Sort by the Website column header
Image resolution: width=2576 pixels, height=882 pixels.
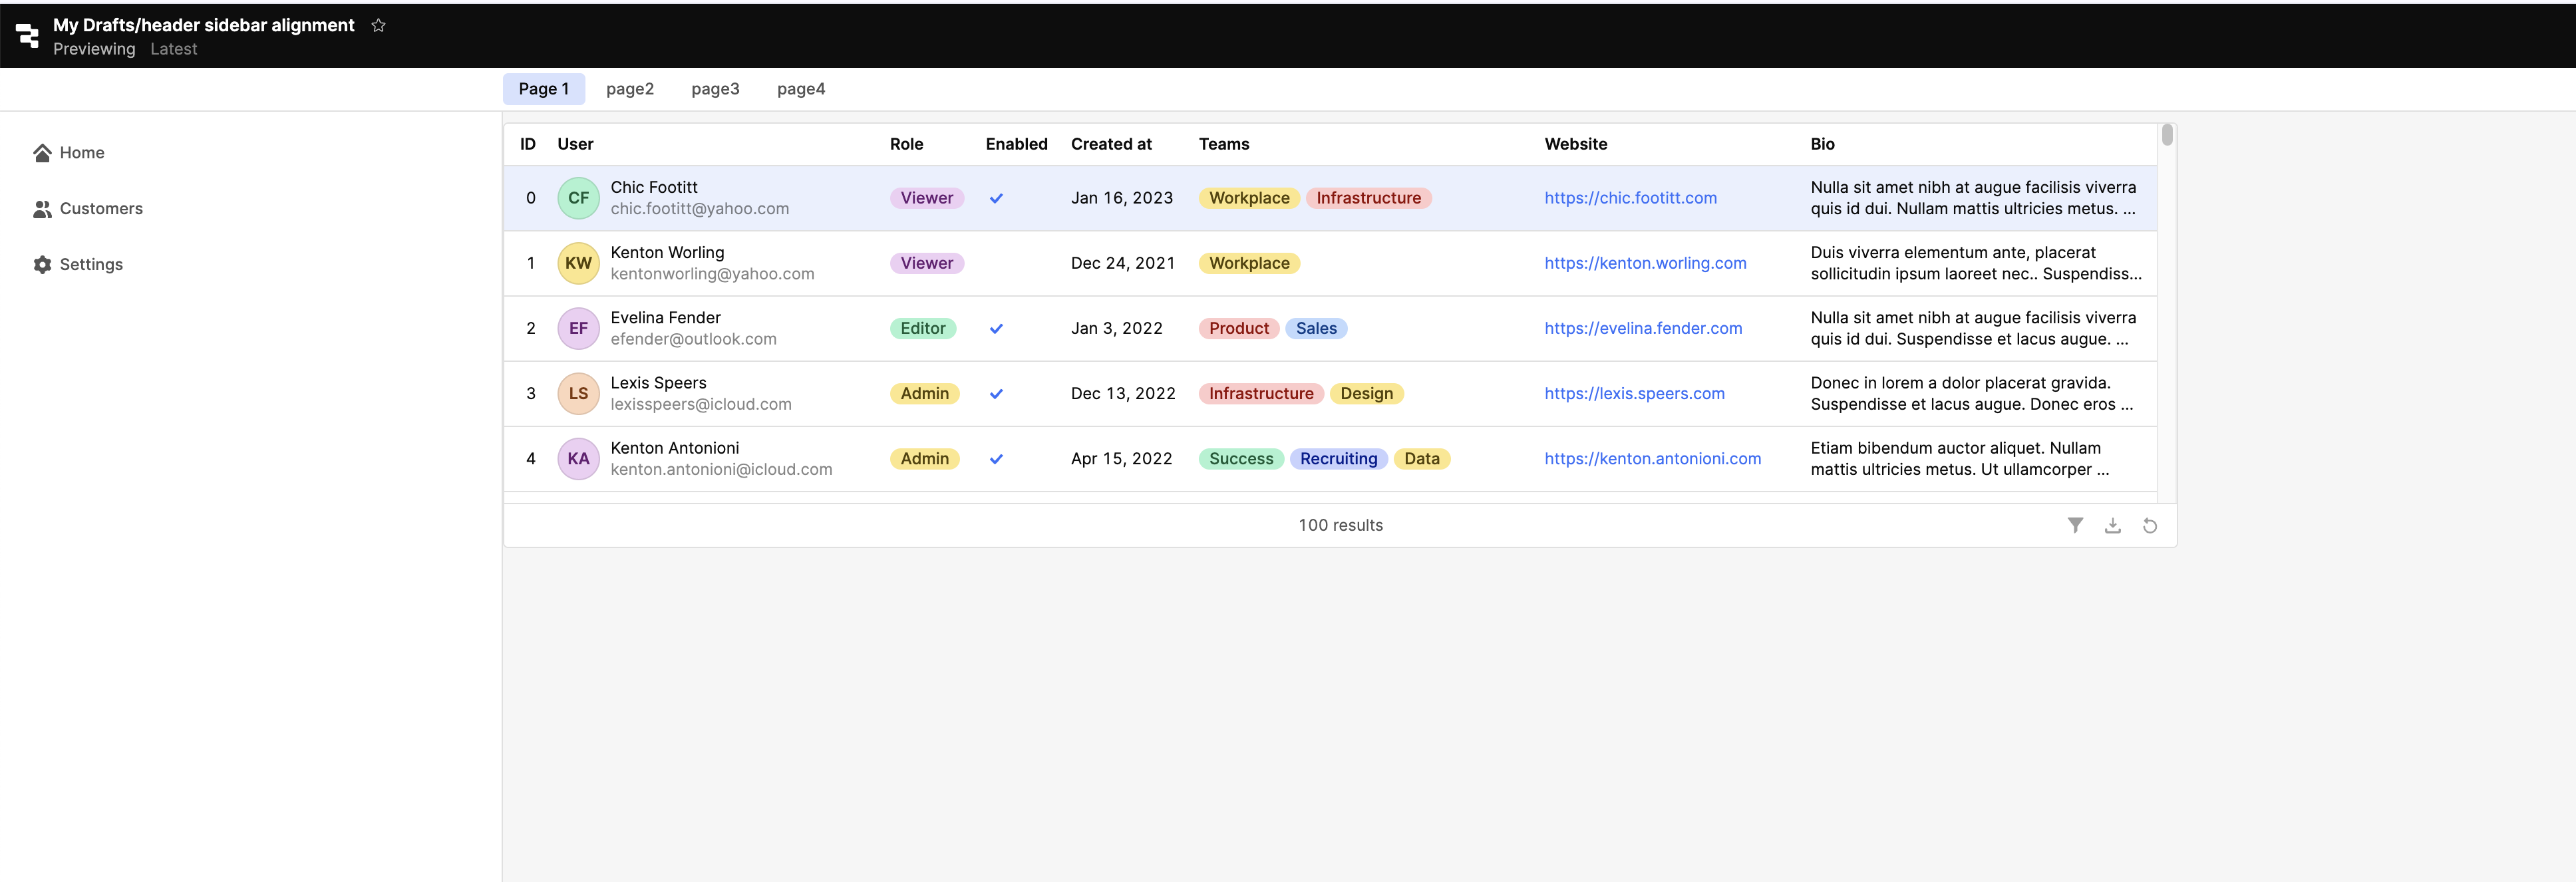click(x=1575, y=144)
